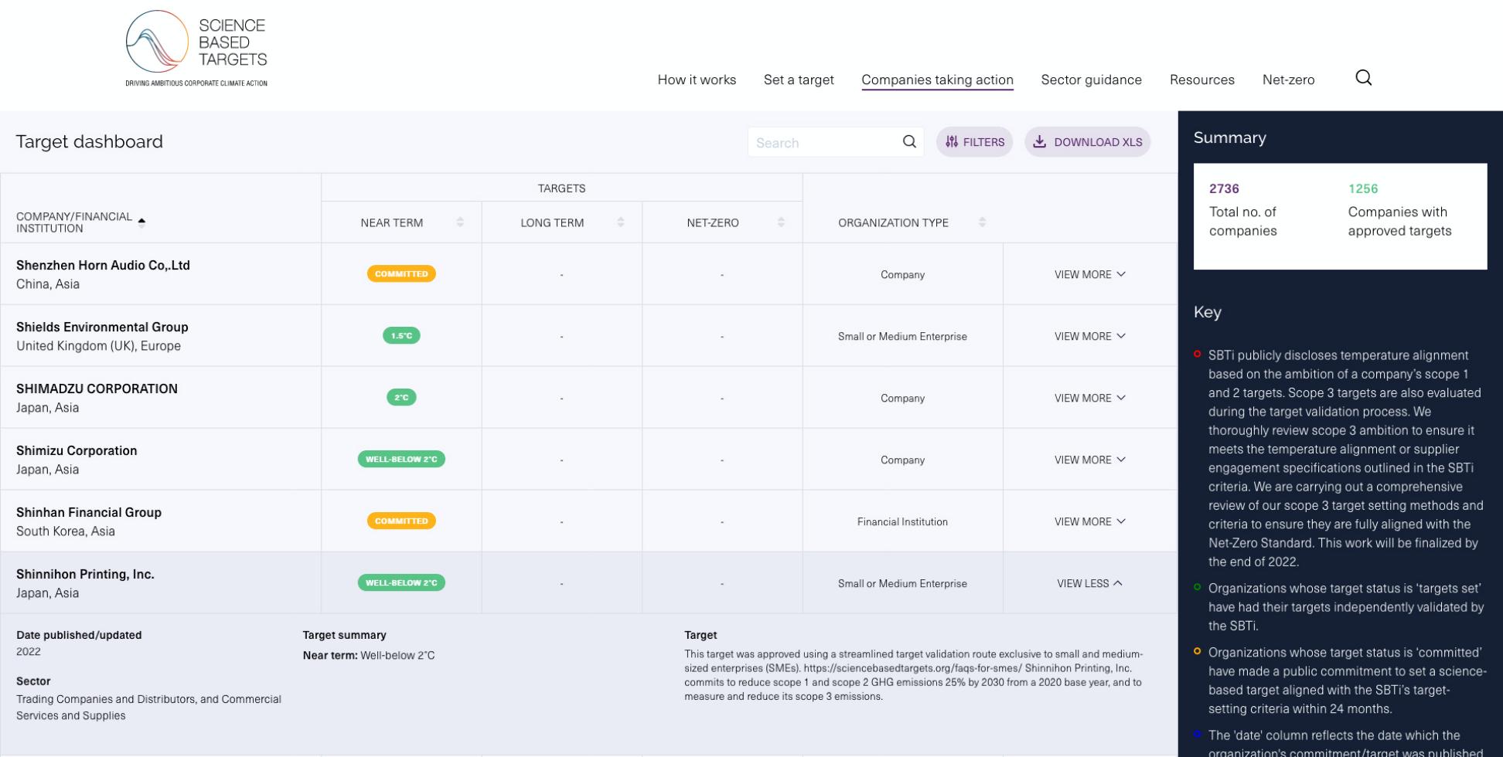The width and height of the screenshot is (1503, 757).
Task: Click the red key bullet marker
Action: 1197,354
